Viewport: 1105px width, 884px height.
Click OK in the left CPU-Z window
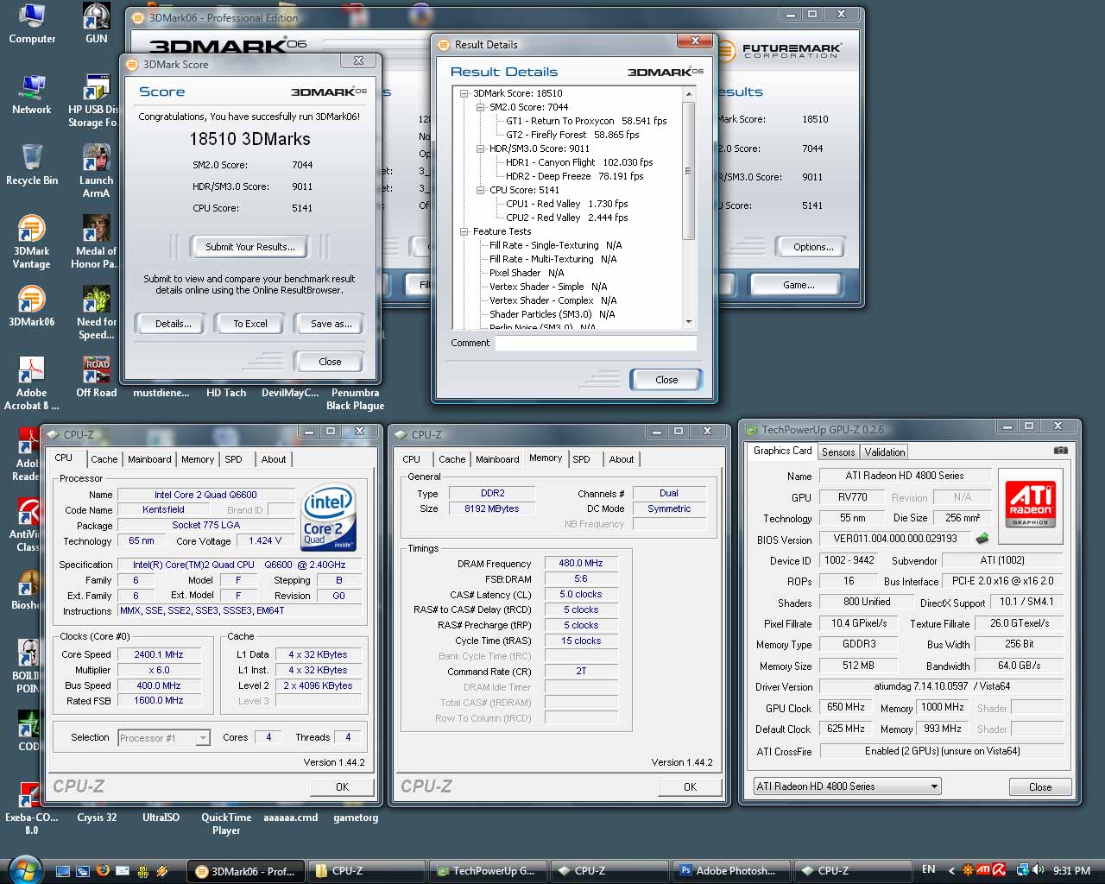click(342, 786)
